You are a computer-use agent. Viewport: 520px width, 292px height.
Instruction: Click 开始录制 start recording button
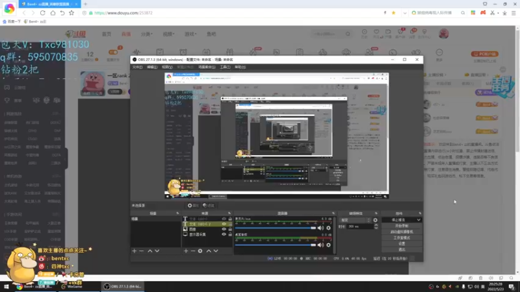coord(402,226)
